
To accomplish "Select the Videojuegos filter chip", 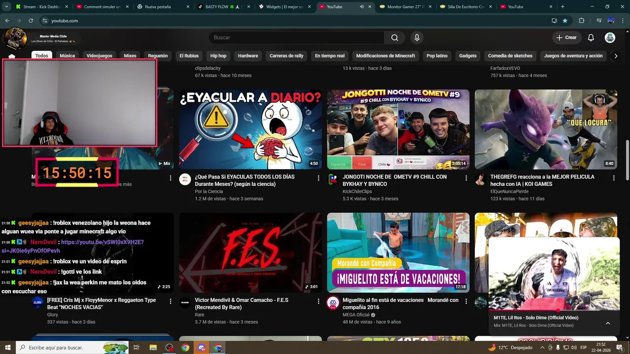I will click(99, 56).
